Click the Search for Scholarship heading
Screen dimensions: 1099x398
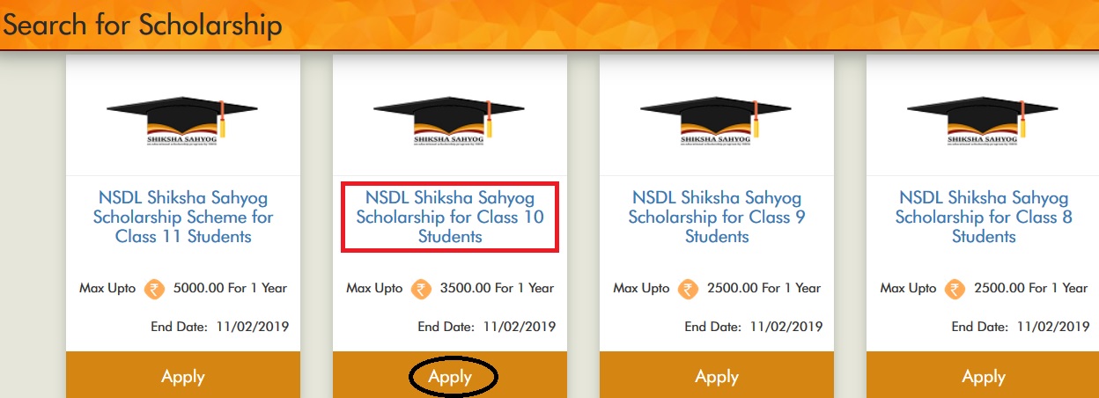click(143, 25)
